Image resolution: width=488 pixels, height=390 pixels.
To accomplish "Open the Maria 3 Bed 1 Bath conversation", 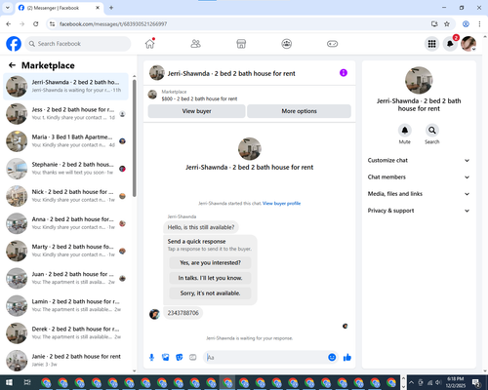I will pos(66,141).
